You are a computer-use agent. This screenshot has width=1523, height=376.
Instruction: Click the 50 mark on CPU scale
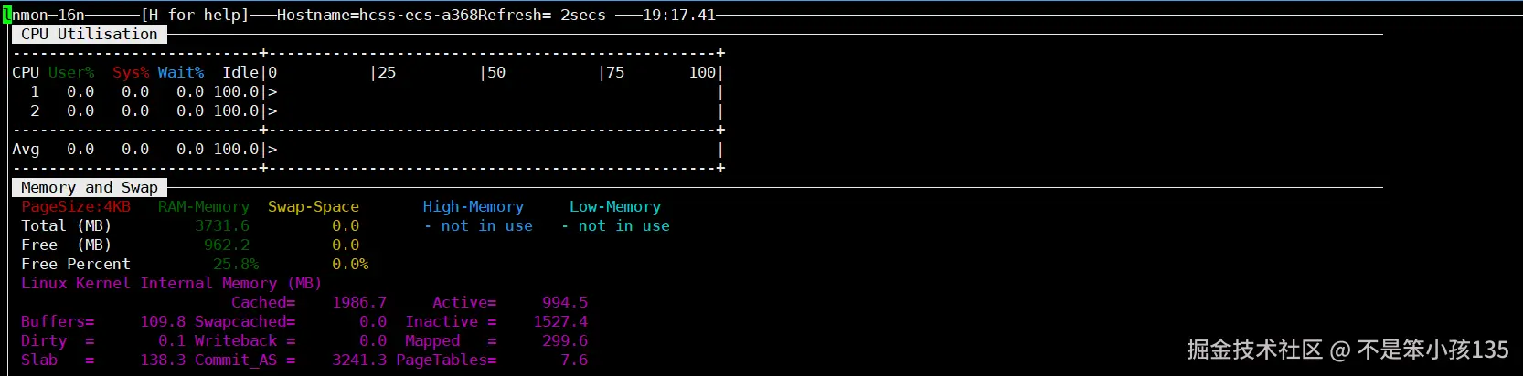[x=495, y=72]
